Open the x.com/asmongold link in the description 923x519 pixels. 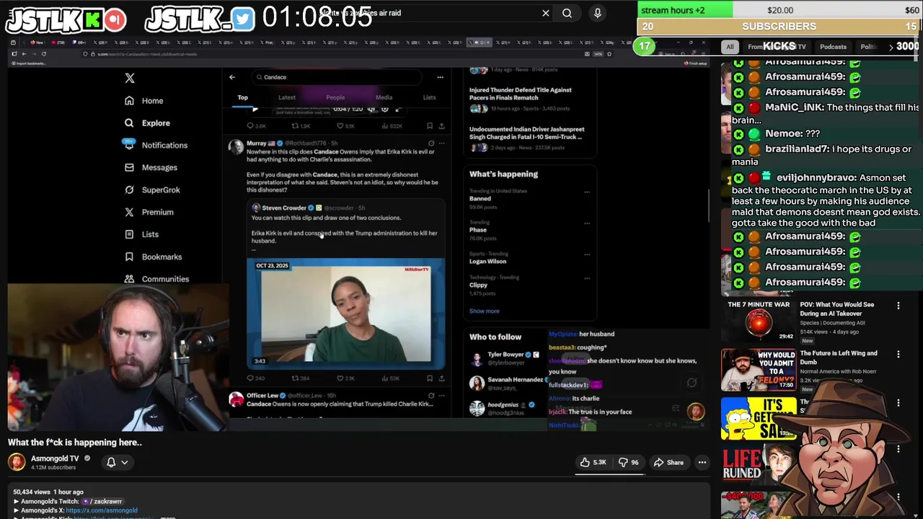tap(102, 510)
